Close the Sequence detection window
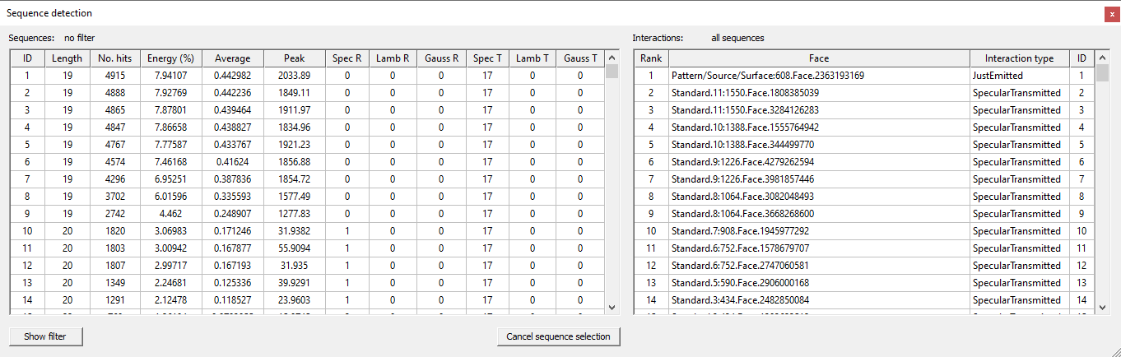This screenshot has height=357, width=1121. 1110,14
